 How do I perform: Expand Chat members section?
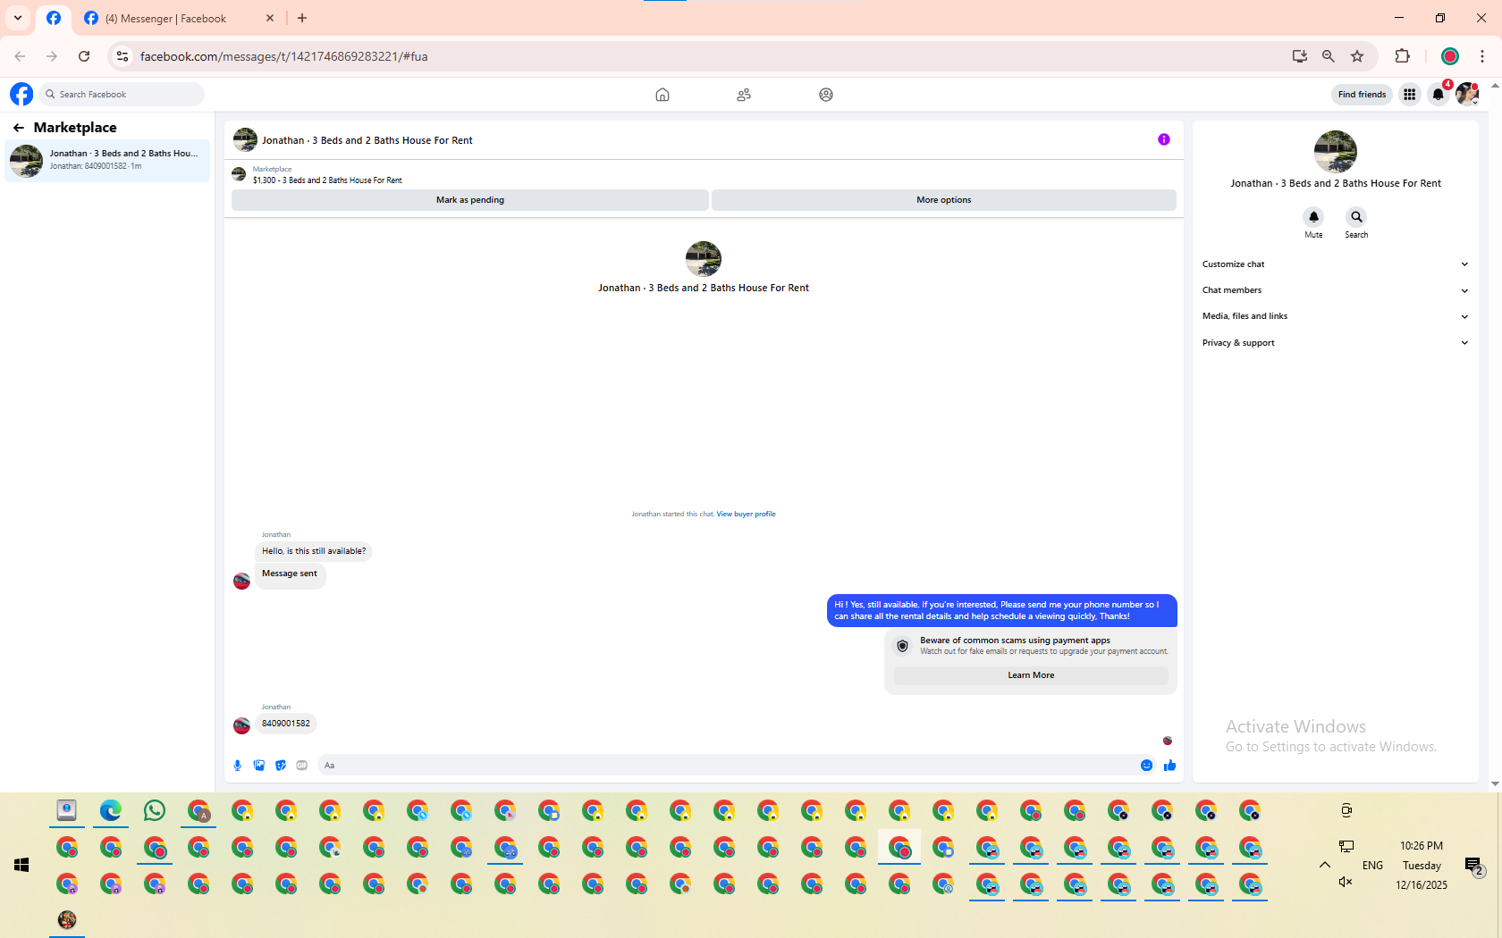tap(1335, 290)
